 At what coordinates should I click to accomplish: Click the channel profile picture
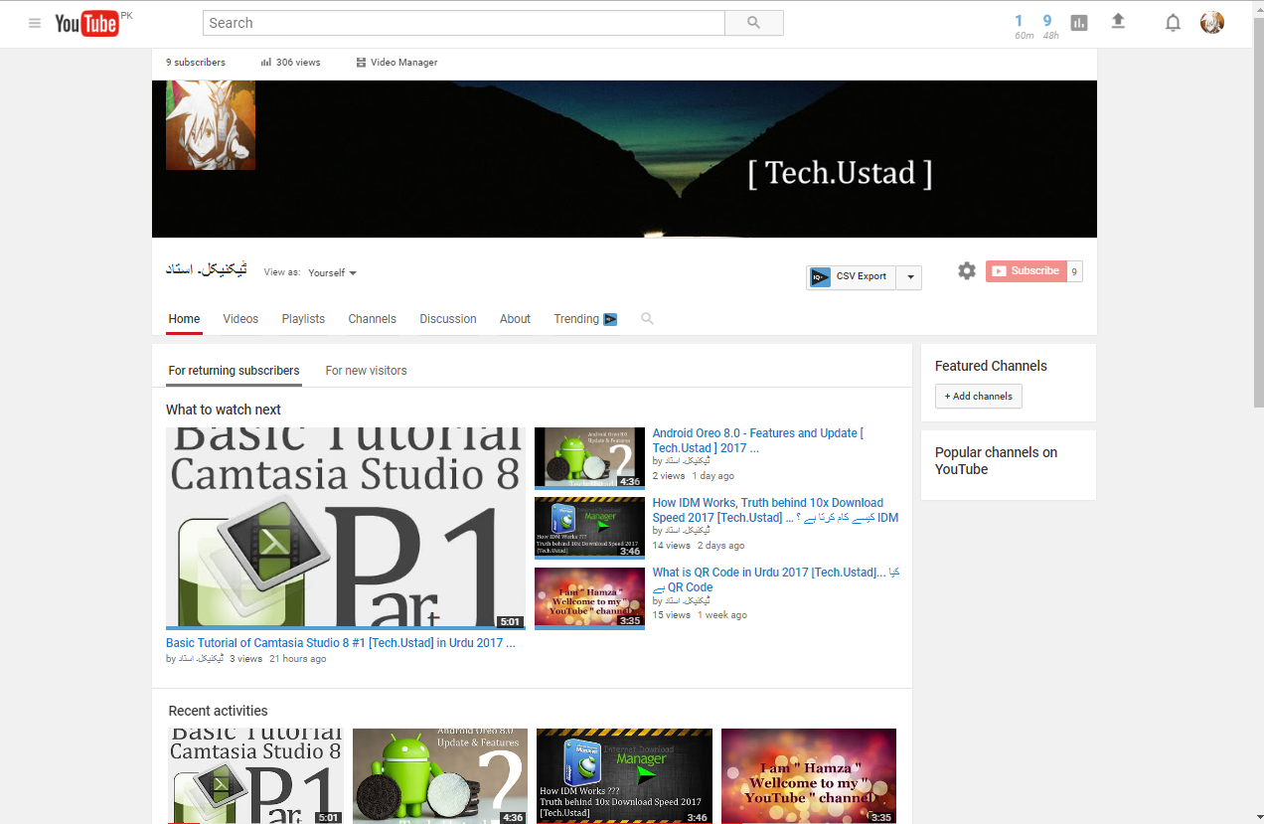211,125
